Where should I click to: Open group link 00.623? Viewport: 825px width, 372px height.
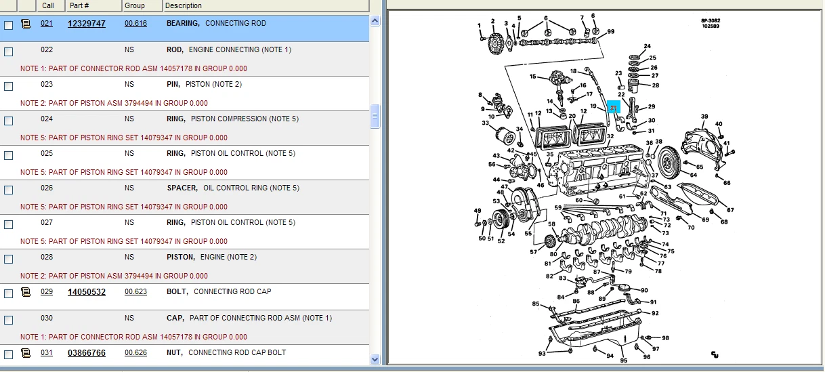(x=135, y=292)
